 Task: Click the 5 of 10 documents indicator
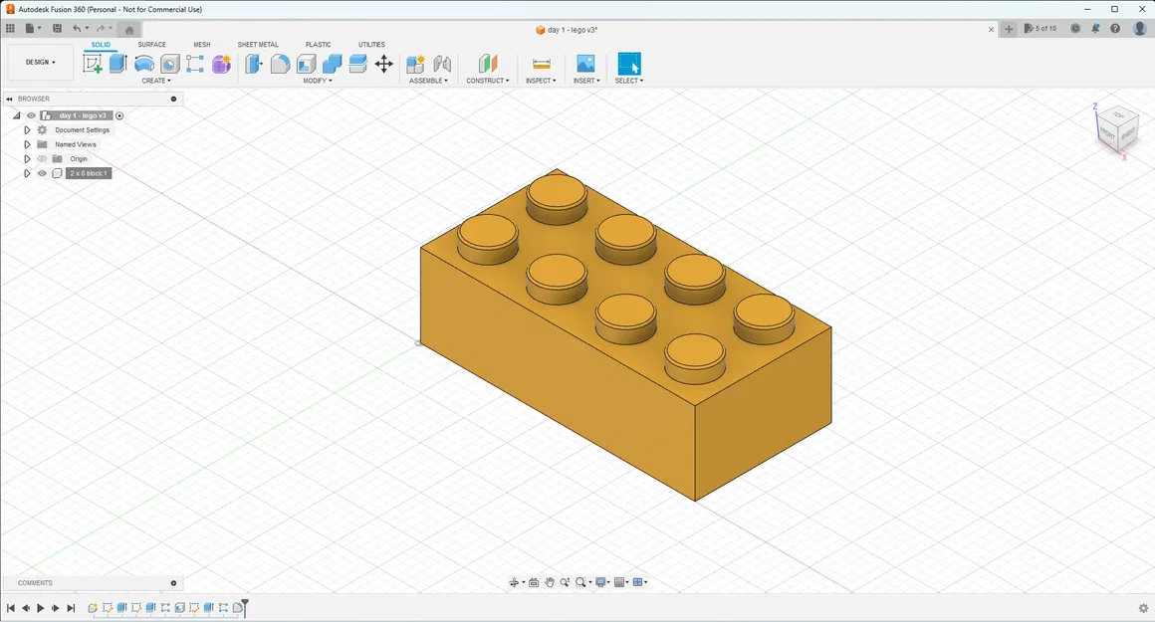[1040, 29]
